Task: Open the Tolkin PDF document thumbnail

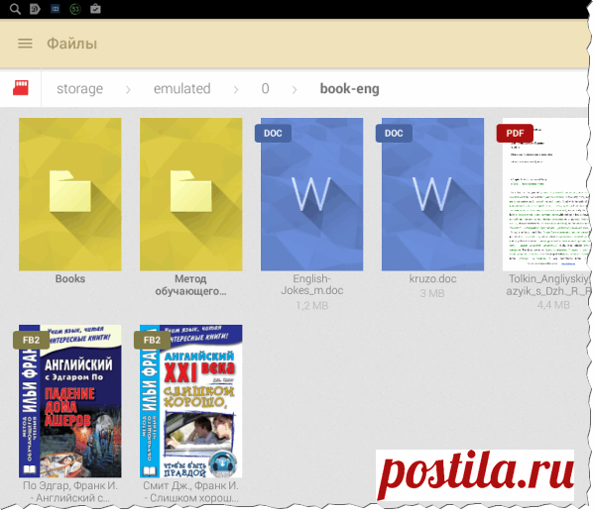Action: (545, 194)
